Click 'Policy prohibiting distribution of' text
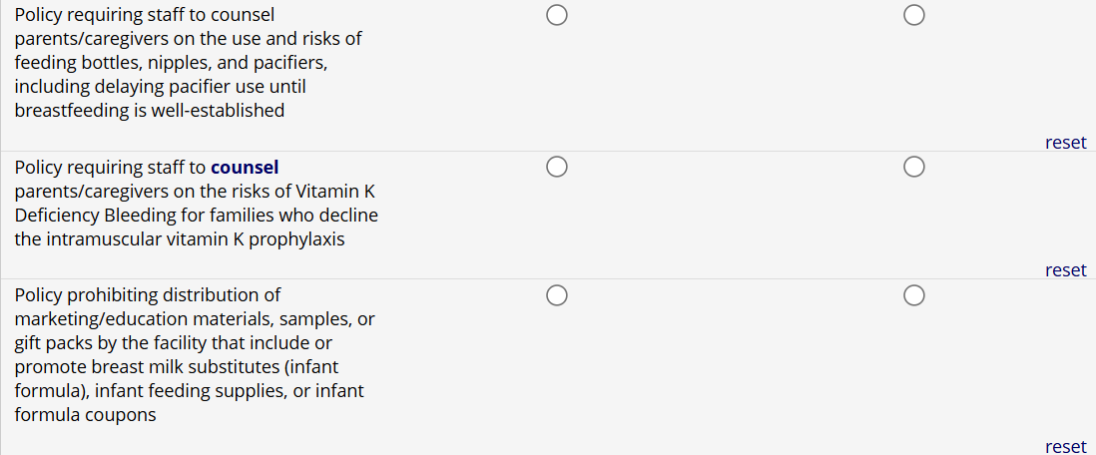This screenshot has height=455, width=1096. pyautogui.click(x=148, y=294)
